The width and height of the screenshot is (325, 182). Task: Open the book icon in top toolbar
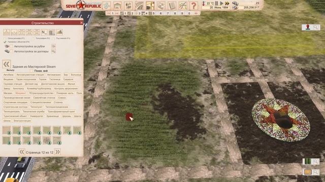coord(172,6)
